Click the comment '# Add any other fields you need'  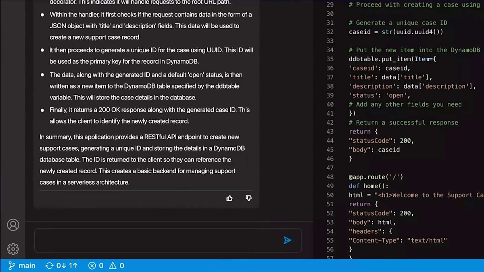coord(405,104)
